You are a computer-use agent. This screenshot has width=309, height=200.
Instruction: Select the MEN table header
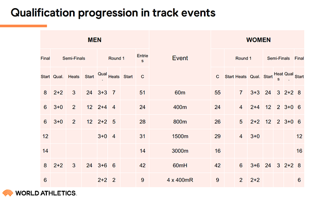click(95, 40)
